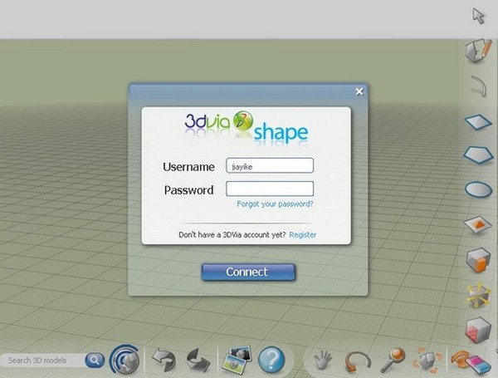This screenshot has height=378, width=498.
Task: Open the Forgot your password link
Action: point(275,204)
